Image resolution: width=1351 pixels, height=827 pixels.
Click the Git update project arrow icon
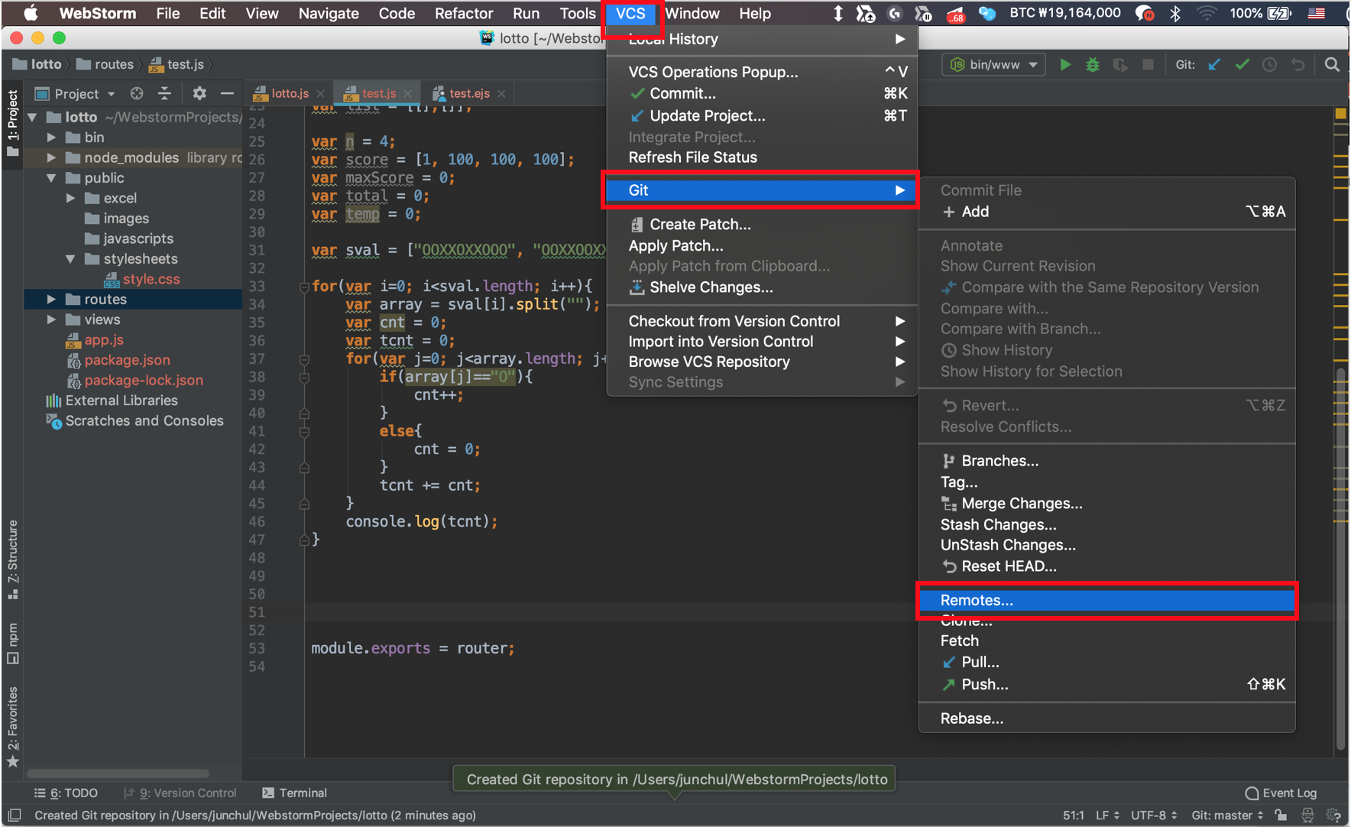1214,65
